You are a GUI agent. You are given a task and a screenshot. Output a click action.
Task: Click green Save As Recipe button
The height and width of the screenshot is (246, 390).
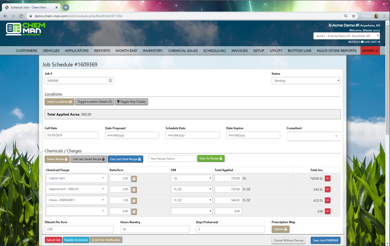coord(211,158)
